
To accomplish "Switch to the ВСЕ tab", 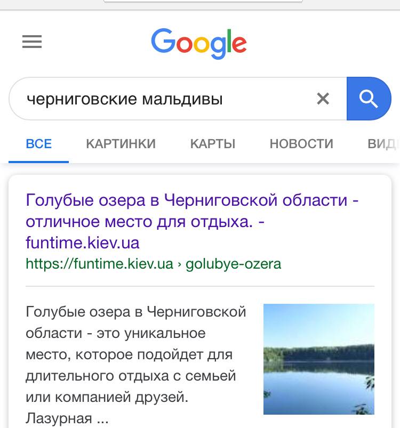I will point(39,143).
